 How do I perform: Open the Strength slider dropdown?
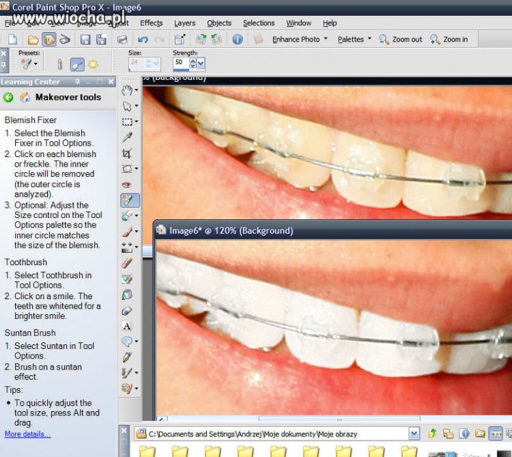pyautogui.click(x=201, y=64)
